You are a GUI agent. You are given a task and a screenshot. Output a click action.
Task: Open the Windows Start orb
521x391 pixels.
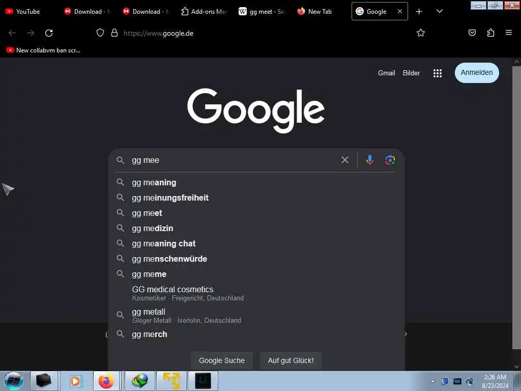coord(13,381)
